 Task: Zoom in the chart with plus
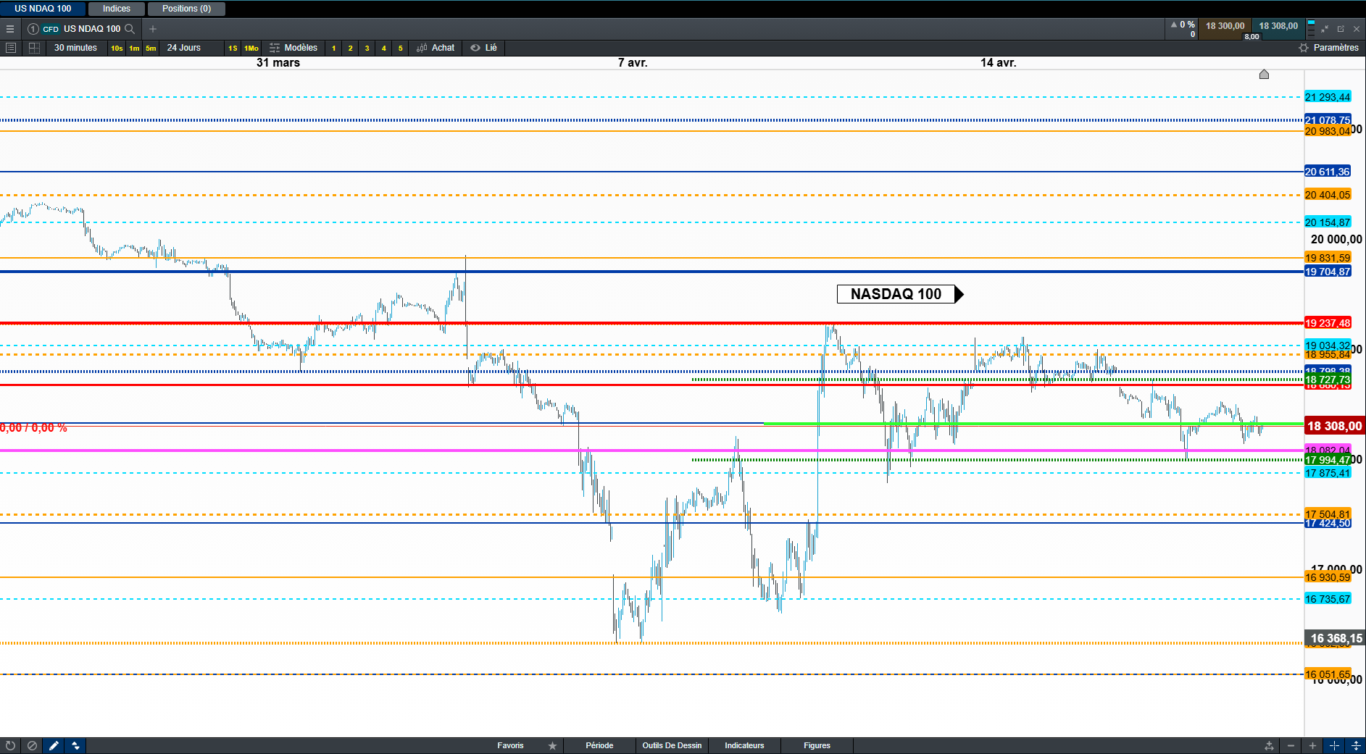(x=1312, y=745)
